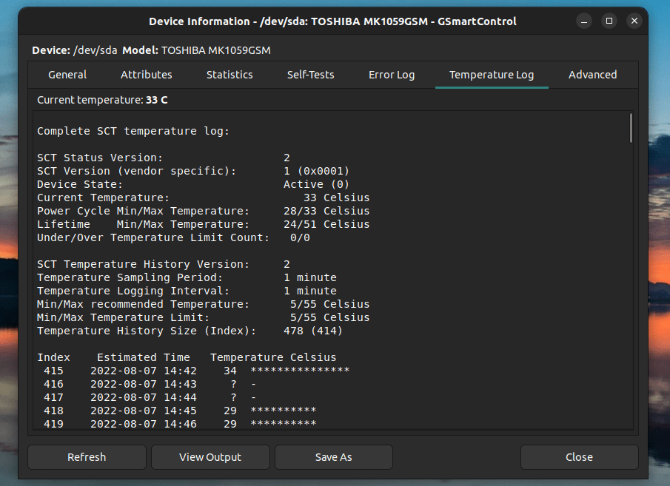Maximize the Device Information window
This screenshot has height=486, width=670.
tap(609, 21)
